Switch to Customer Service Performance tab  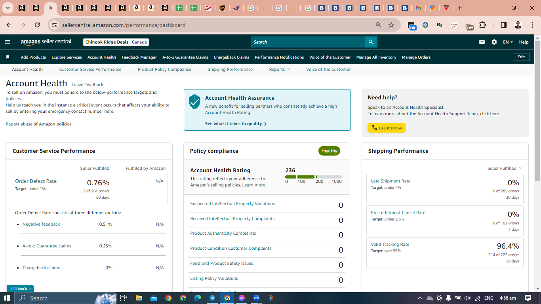tap(90, 69)
